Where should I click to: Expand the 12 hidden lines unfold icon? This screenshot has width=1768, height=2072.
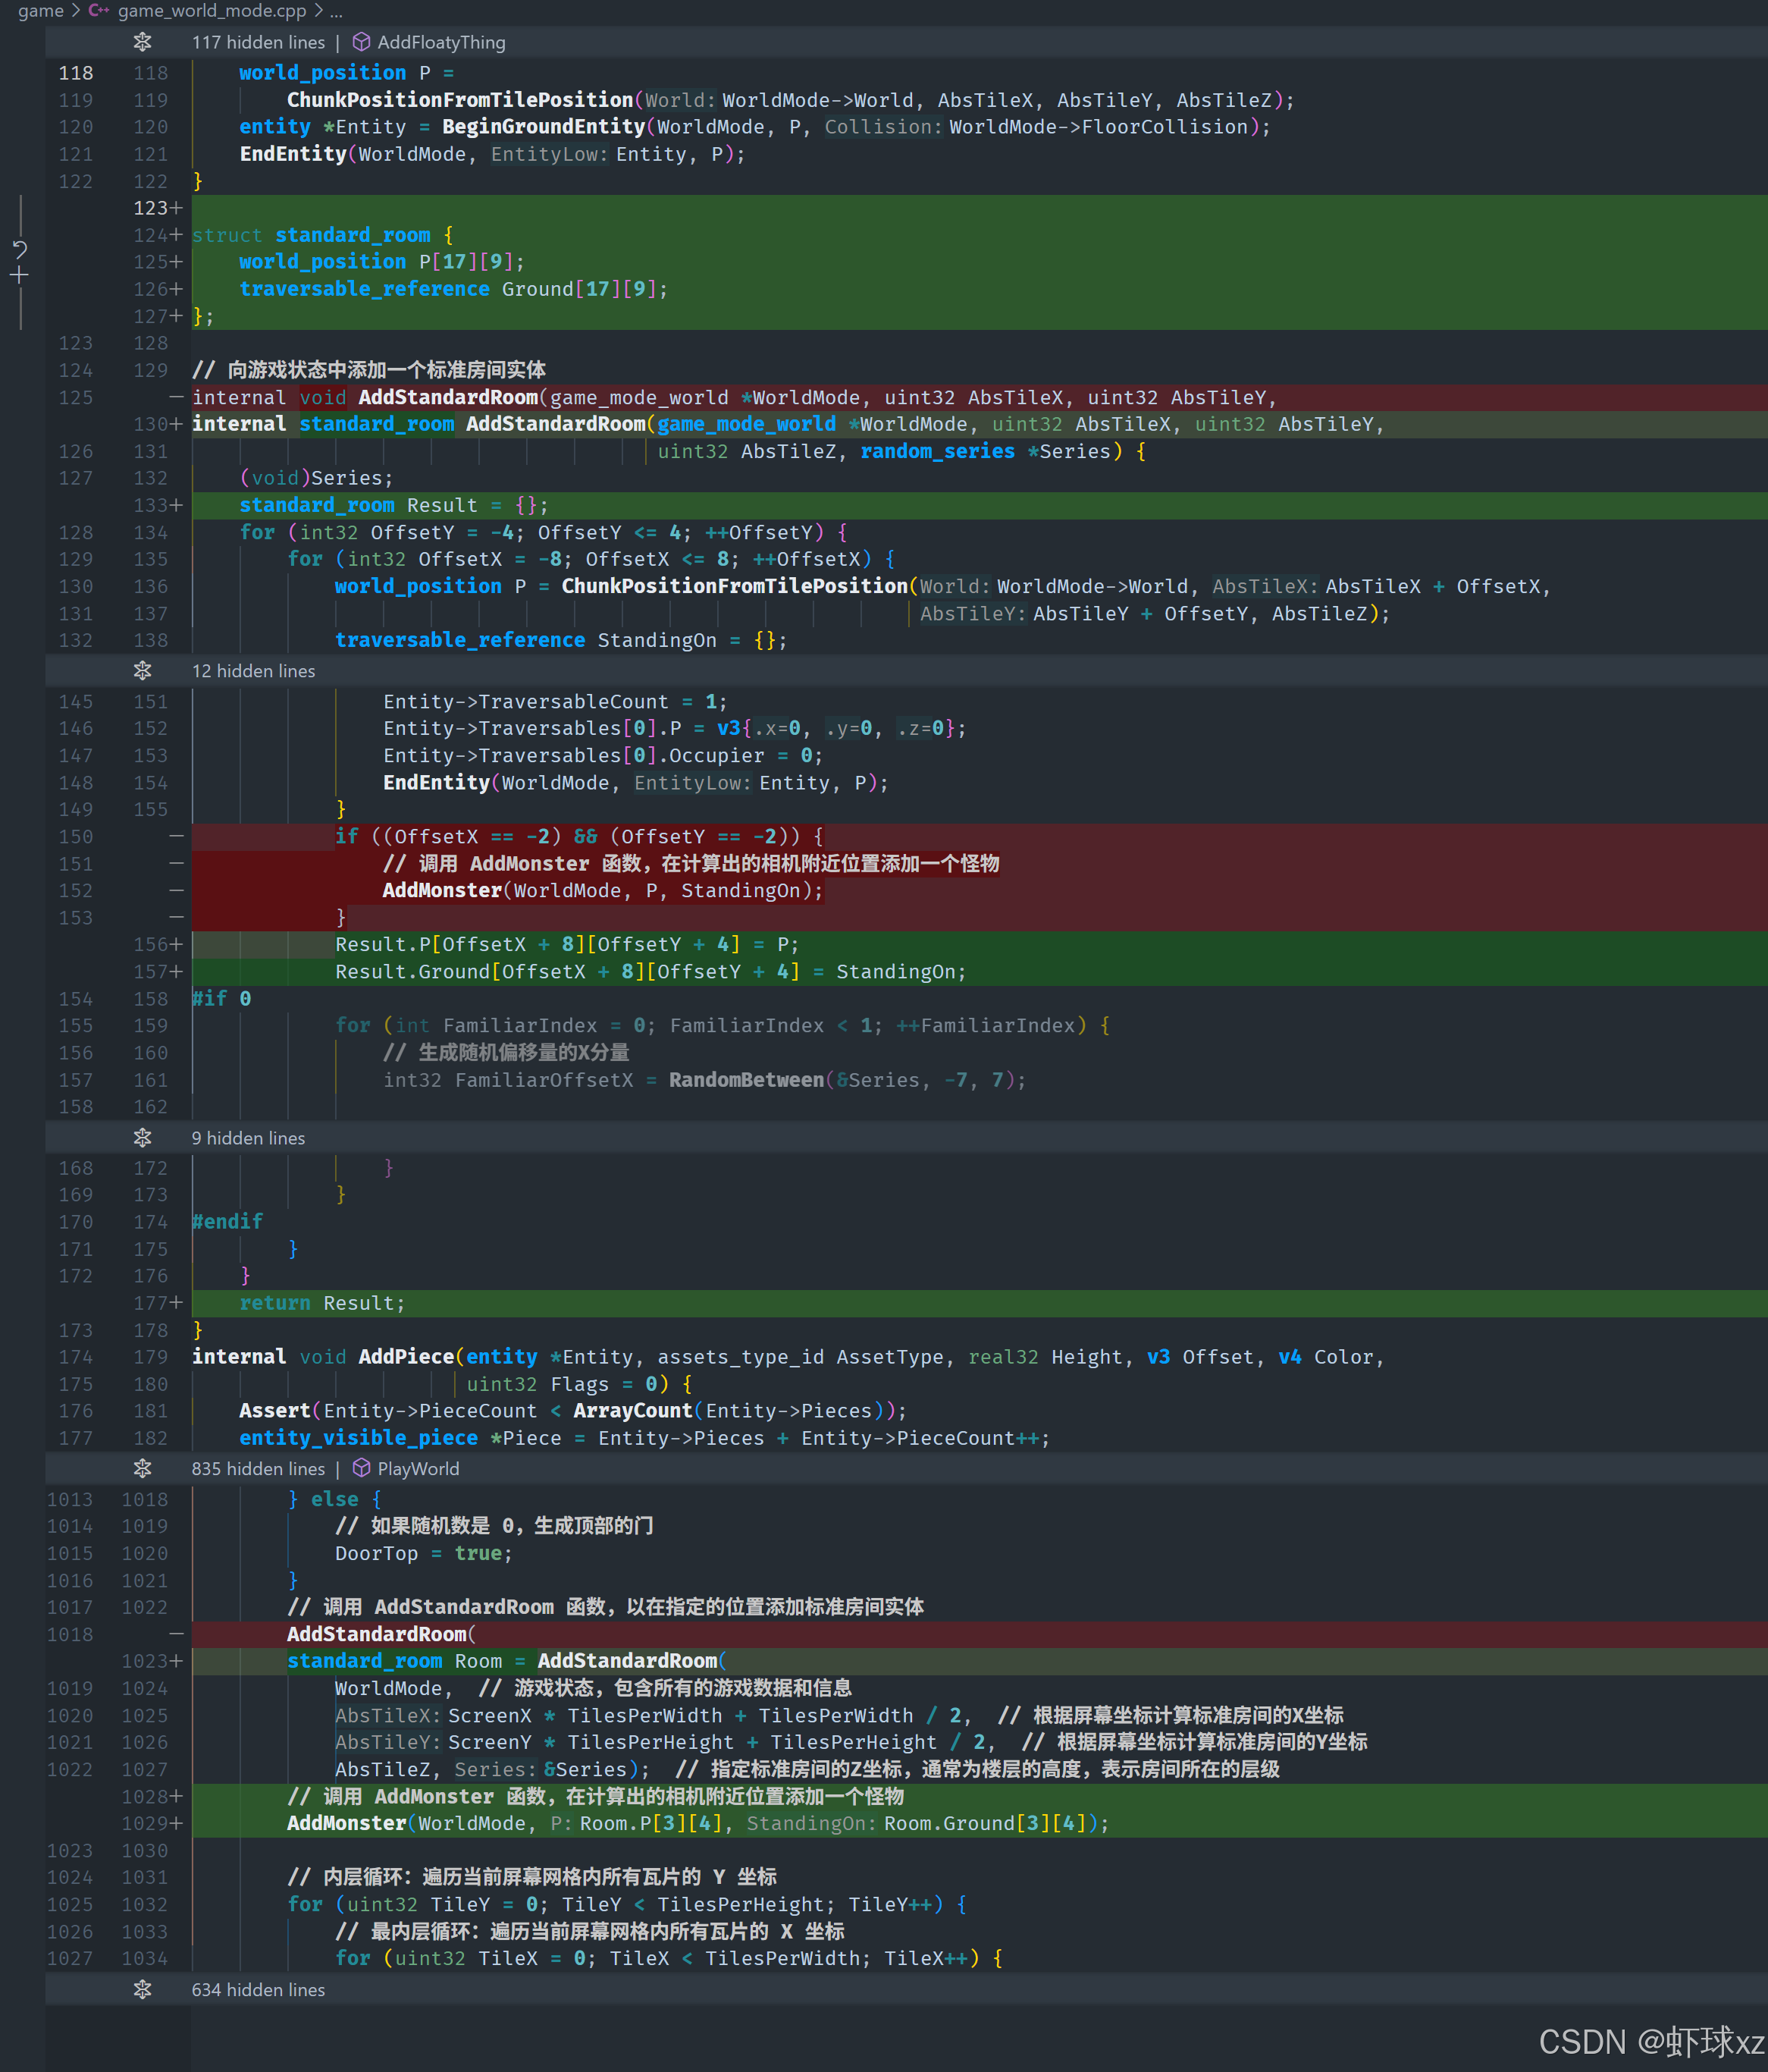[142, 671]
